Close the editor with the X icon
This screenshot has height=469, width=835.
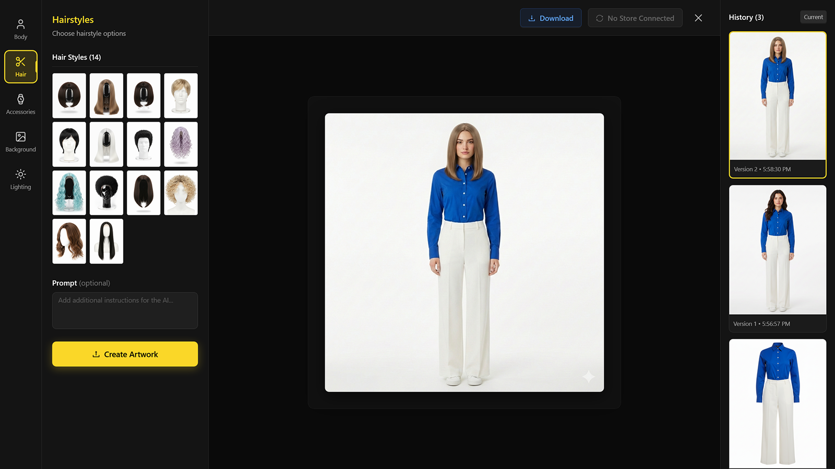click(x=698, y=18)
